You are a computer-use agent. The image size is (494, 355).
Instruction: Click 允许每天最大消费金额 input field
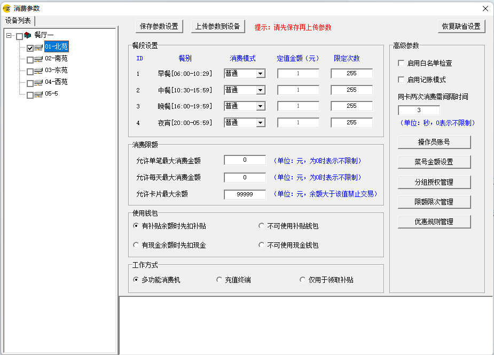pos(245,178)
